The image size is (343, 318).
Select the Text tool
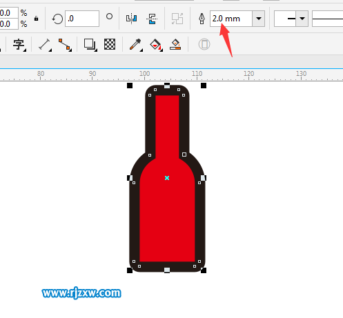(x=19, y=44)
